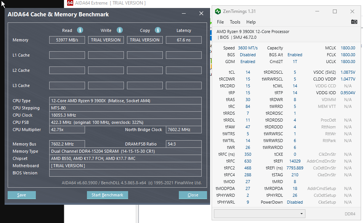Open the File menu in ZenTimings

tap(220, 22)
